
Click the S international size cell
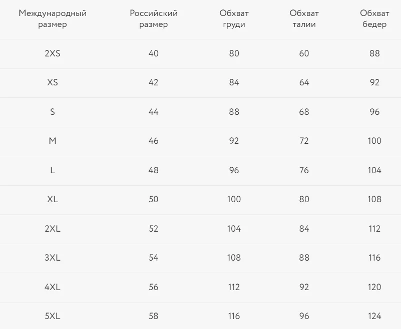point(53,112)
